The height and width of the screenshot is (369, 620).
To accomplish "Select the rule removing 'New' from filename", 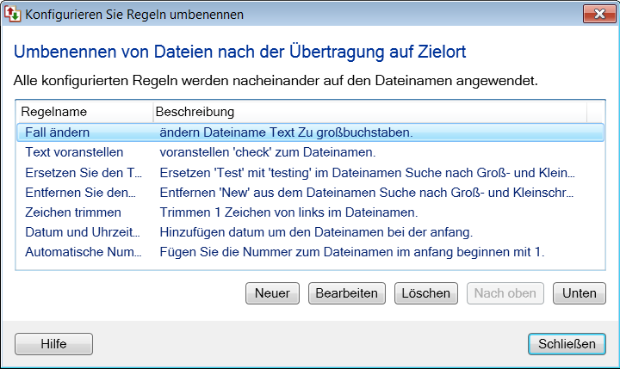I will coord(81,192).
